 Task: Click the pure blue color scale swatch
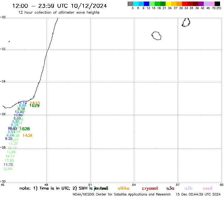(x=147, y=4)
